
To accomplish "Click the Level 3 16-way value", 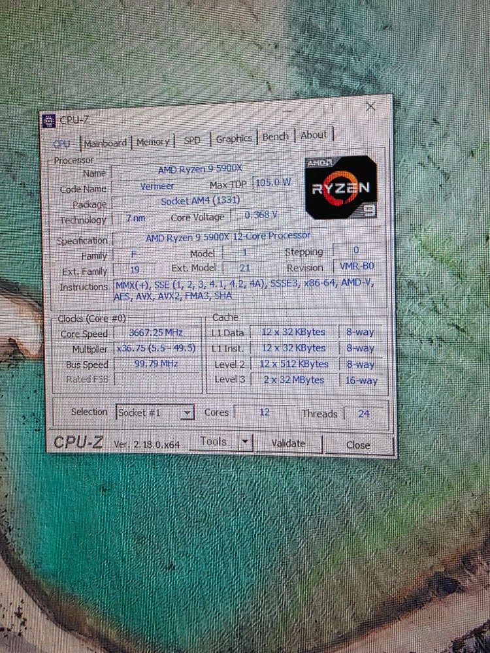I will 361,381.
